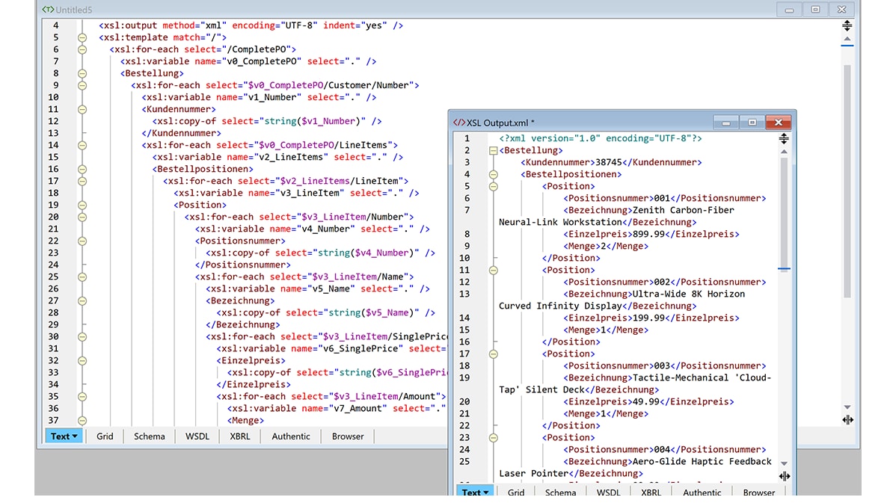This screenshot has width=896, height=503.
Task: Switch to Grid tab in XSL Output window
Action: click(x=516, y=491)
